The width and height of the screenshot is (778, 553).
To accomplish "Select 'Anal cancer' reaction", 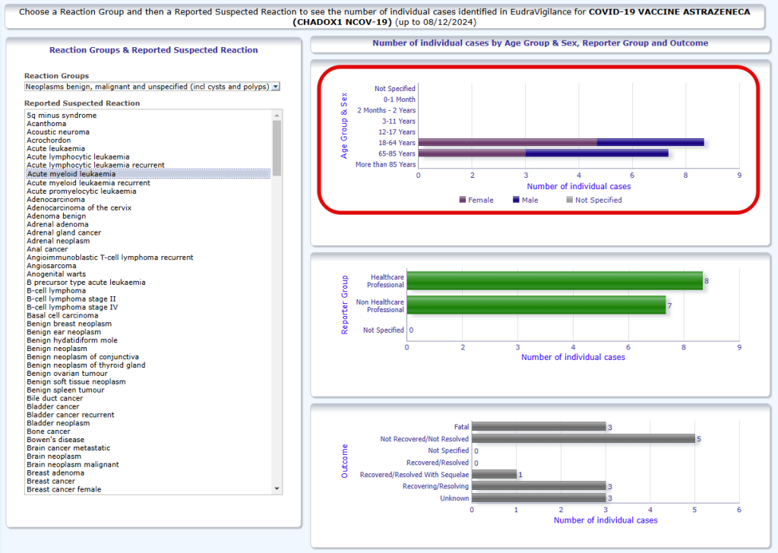I will 47,249.
